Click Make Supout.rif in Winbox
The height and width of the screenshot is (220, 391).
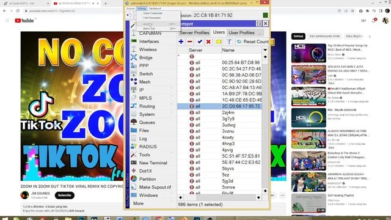(x=155, y=188)
